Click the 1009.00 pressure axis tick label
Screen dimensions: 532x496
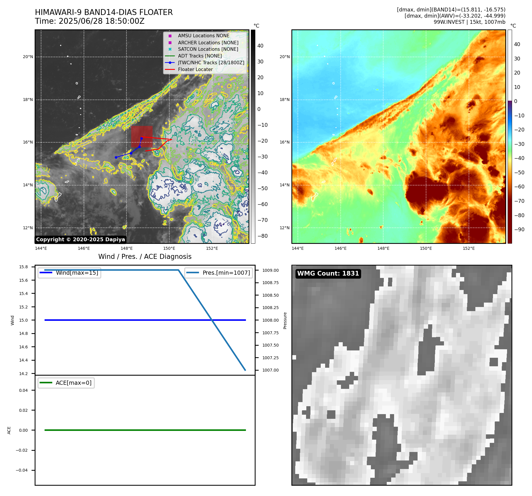tap(271, 270)
